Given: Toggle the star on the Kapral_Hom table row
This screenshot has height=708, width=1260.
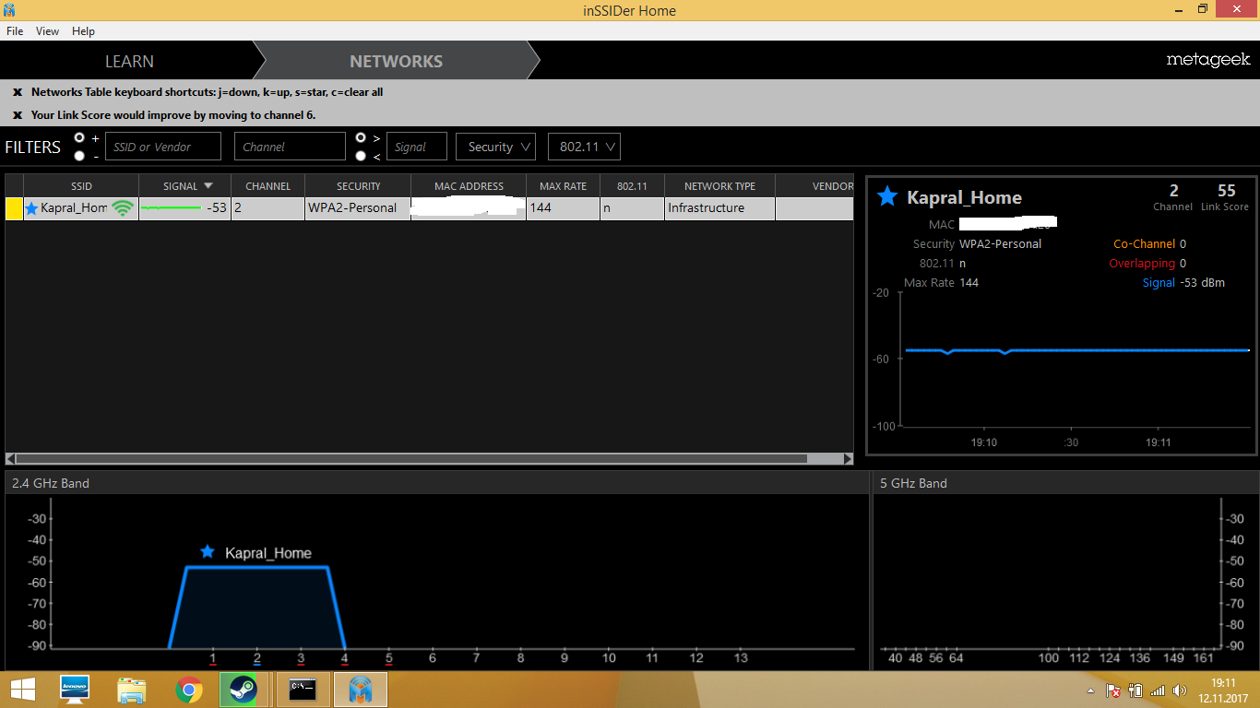Looking at the screenshot, I should pyautogui.click(x=31, y=208).
